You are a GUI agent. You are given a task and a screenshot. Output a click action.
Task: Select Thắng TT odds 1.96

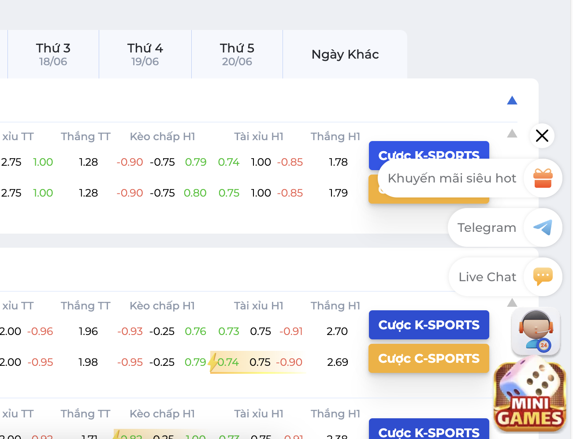pyautogui.click(x=88, y=331)
